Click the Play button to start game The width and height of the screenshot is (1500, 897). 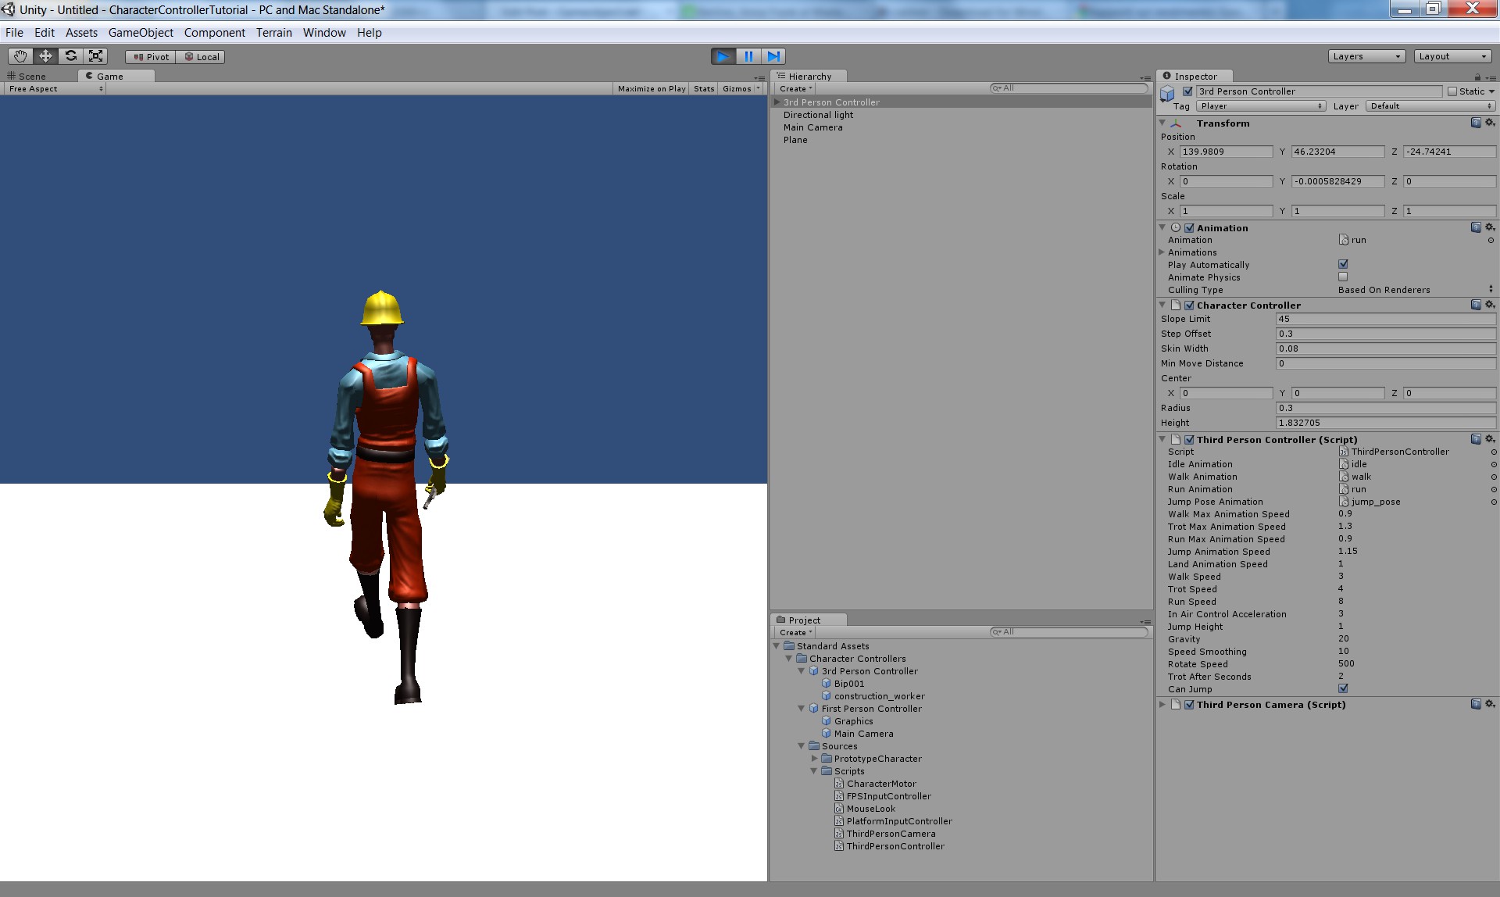(723, 55)
